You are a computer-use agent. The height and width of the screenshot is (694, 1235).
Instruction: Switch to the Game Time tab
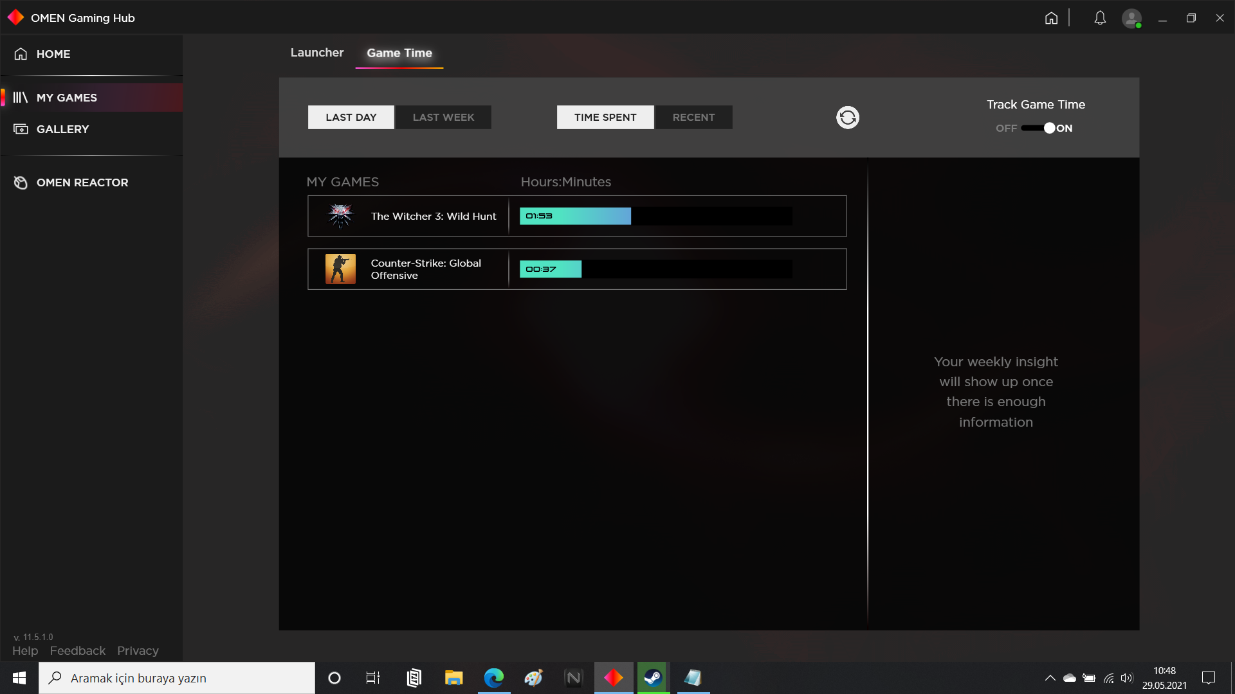click(x=399, y=53)
